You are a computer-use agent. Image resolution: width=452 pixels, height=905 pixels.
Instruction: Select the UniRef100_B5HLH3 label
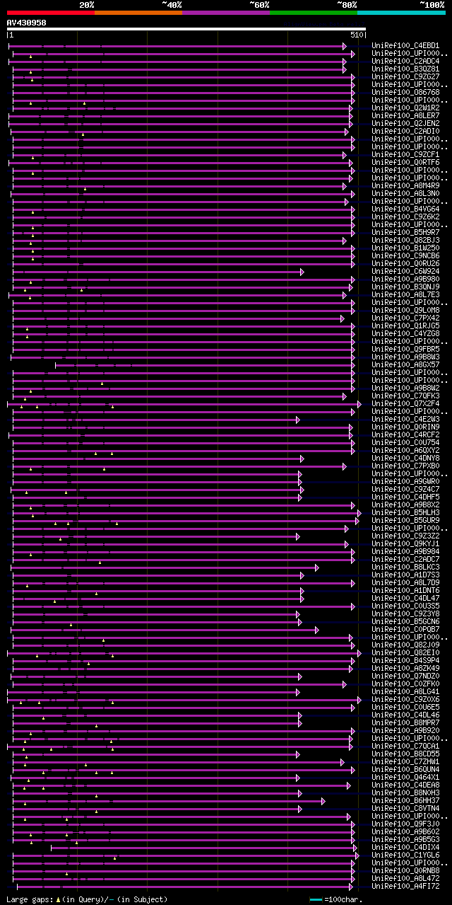(405, 513)
